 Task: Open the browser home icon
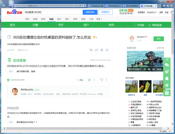point(164,6)
